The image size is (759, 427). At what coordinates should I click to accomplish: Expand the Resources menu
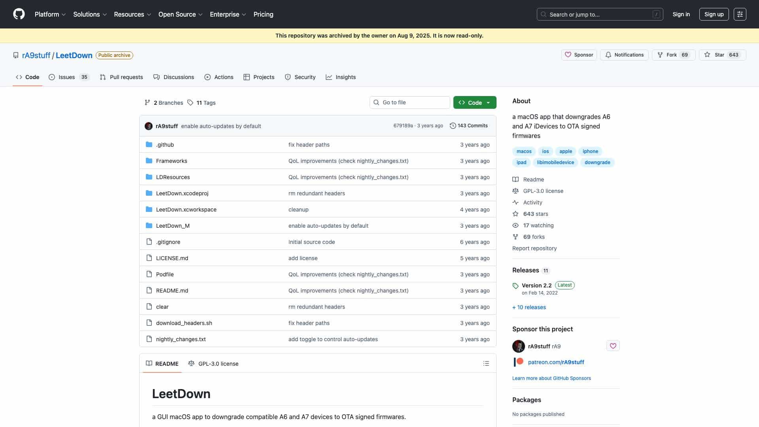(x=132, y=14)
